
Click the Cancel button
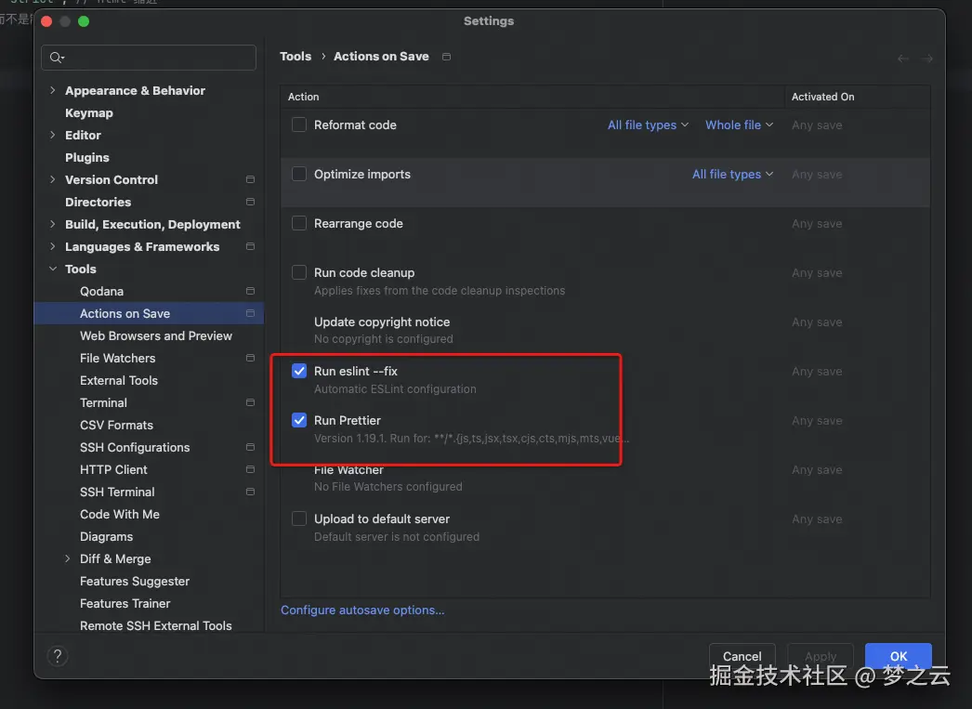[x=742, y=656]
